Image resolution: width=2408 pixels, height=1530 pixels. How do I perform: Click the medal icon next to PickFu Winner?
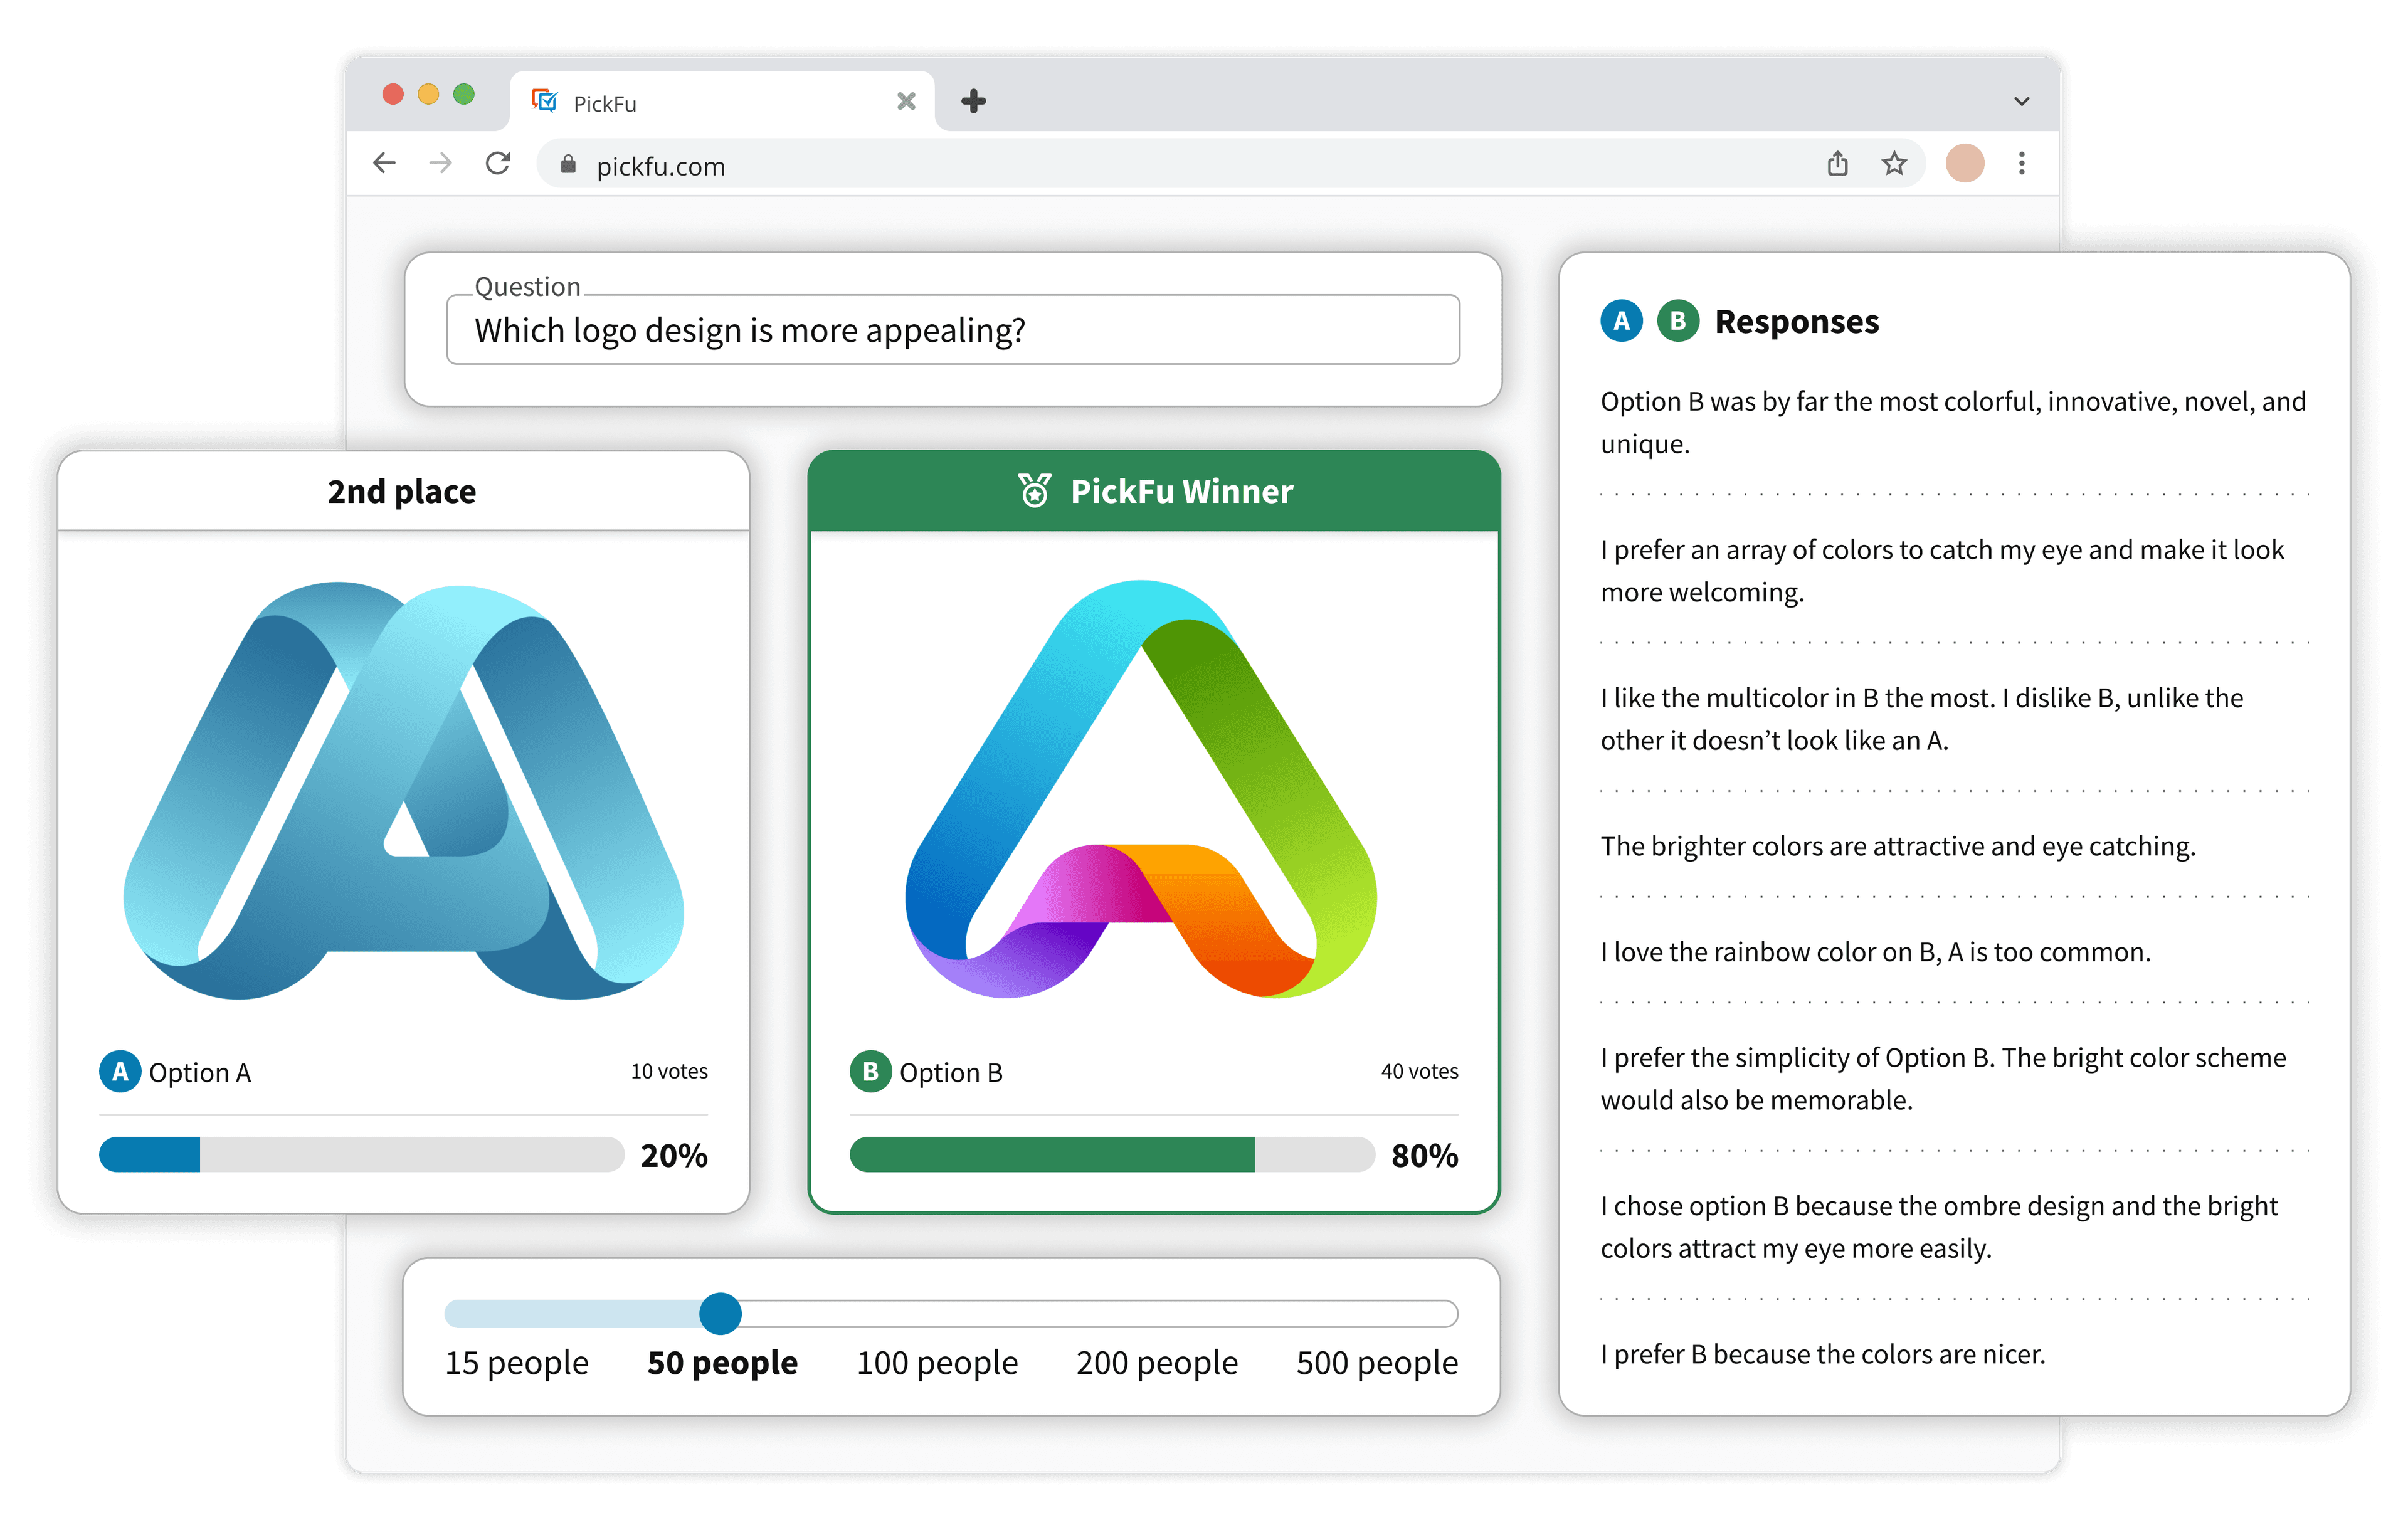tap(1034, 490)
